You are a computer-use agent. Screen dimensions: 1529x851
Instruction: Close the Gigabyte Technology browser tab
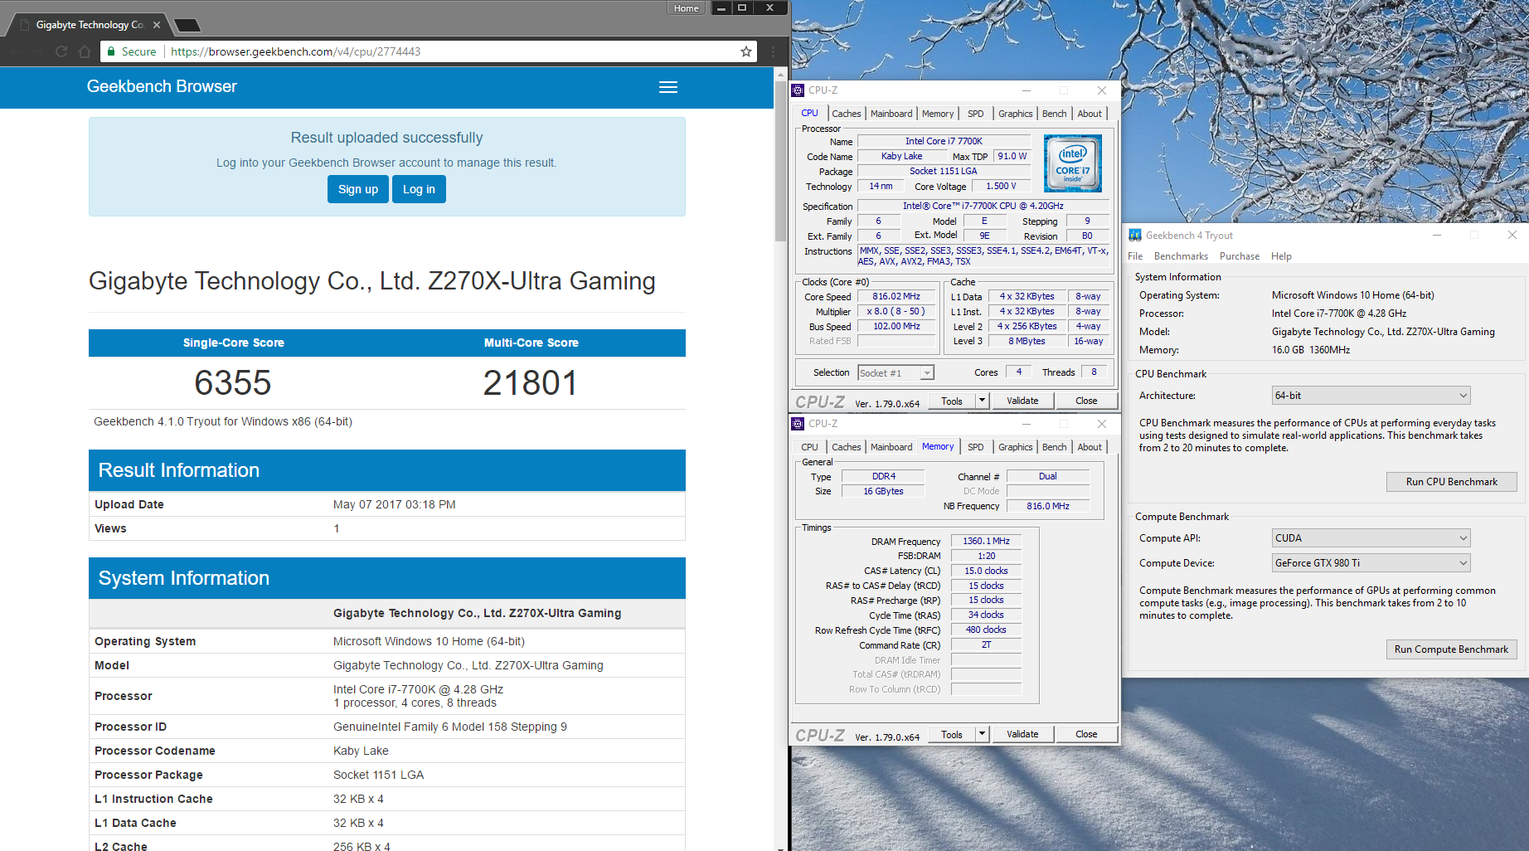tap(157, 25)
